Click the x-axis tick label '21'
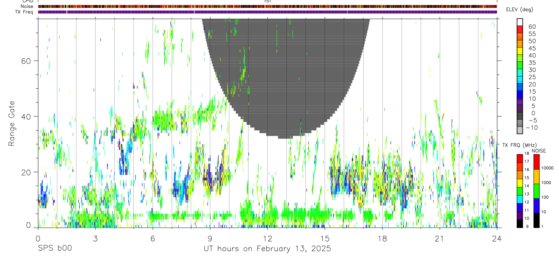 [439, 238]
